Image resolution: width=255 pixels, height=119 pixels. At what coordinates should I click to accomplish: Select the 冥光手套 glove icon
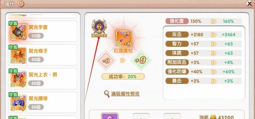point(18,32)
